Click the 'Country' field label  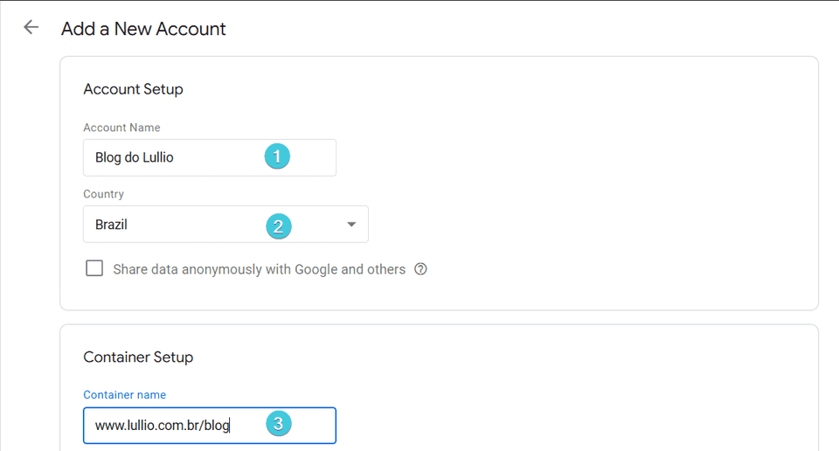click(103, 194)
